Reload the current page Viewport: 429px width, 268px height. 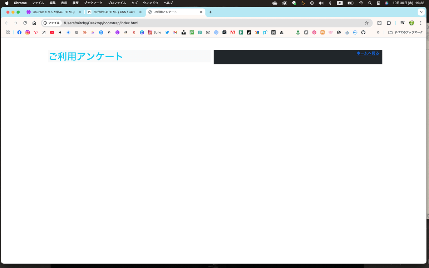point(25,23)
